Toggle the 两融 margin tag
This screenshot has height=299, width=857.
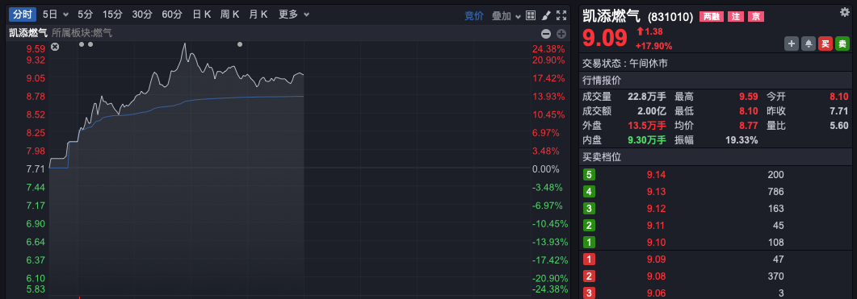point(711,17)
